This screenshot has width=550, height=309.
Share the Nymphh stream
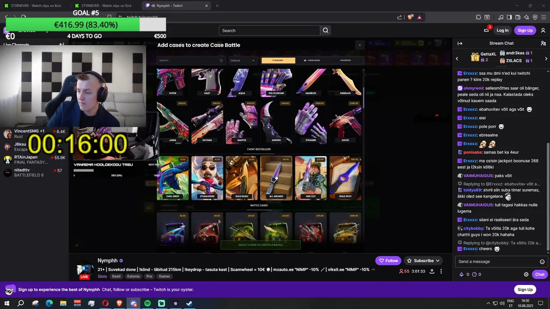pos(432,271)
